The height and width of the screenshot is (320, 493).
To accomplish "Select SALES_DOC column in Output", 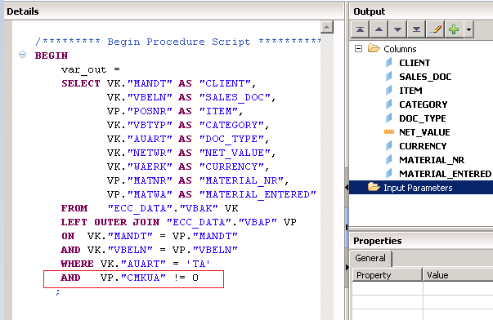I will pos(425,77).
